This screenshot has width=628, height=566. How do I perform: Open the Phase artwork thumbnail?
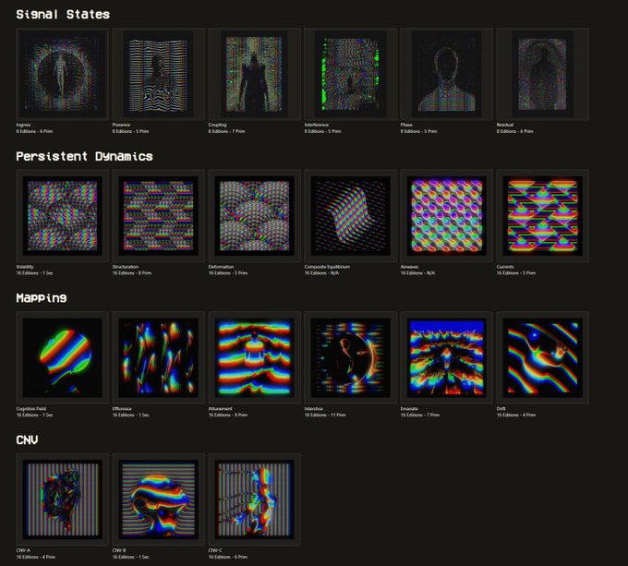point(447,74)
